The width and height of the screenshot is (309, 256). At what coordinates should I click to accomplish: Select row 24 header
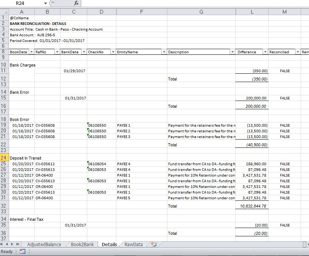(x=4, y=158)
